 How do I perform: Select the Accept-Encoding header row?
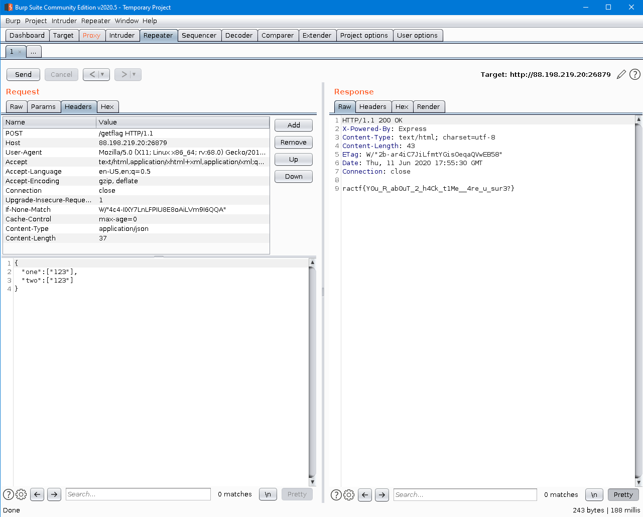tap(136, 181)
